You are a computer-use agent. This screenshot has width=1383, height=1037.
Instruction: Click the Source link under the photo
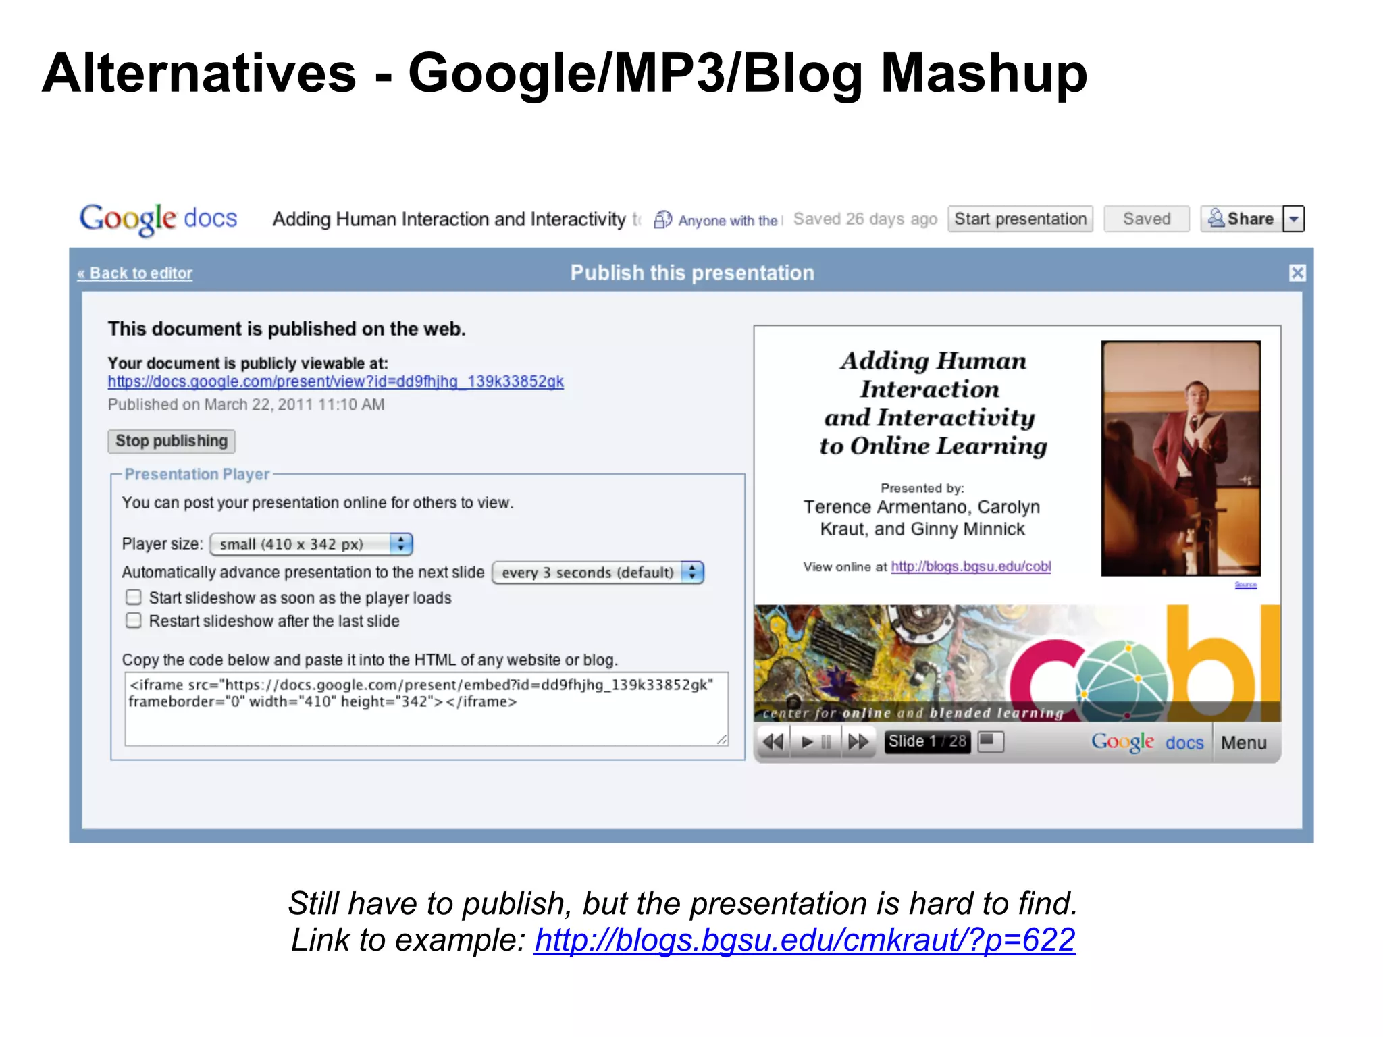(1246, 585)
